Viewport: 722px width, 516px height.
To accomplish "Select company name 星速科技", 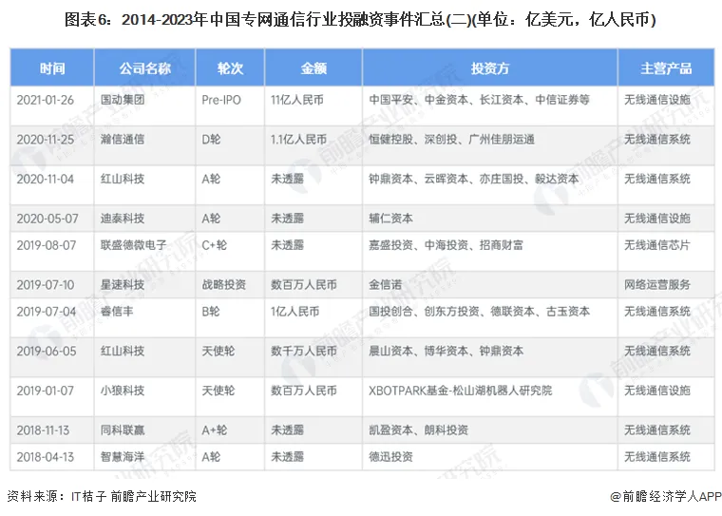I will [123, 285].
